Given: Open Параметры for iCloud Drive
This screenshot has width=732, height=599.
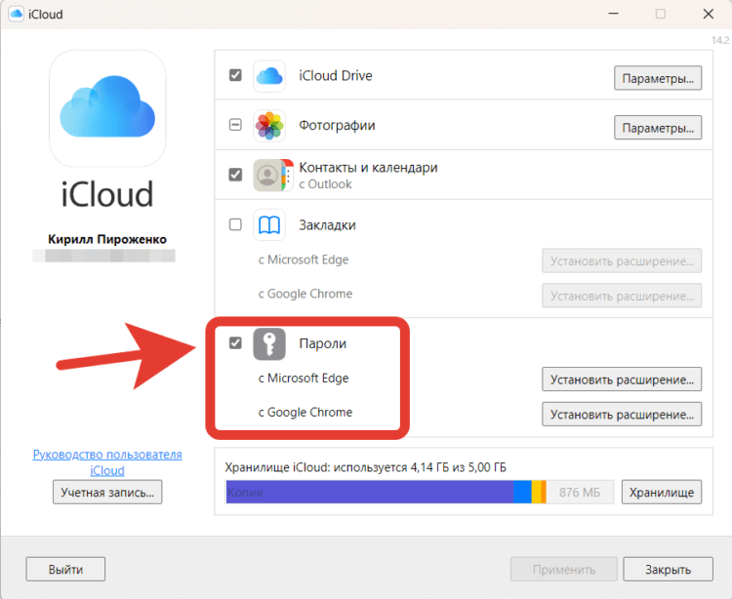Looking at the screenshot, I should click(658, 78).
